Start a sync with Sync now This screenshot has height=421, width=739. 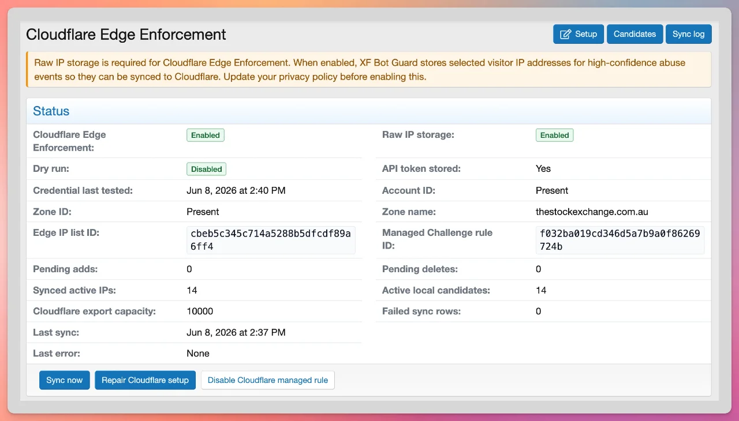[x=65, y=380]
